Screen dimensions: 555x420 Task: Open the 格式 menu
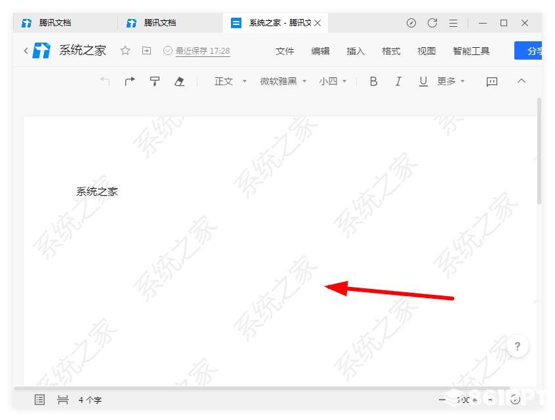(391, 51)
